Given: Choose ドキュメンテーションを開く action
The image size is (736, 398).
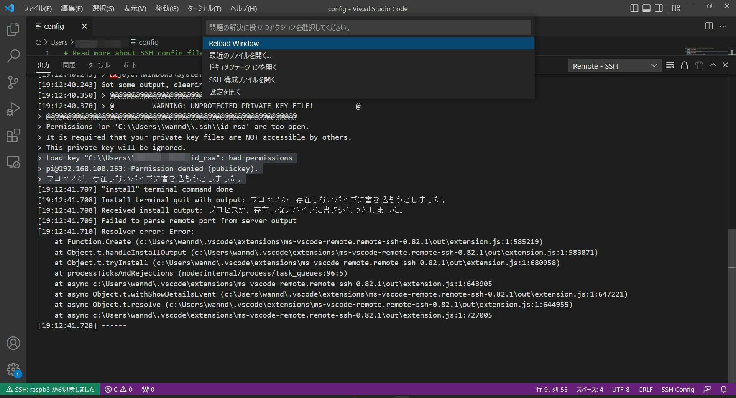Looking at the screenshot, I should [x=368, y=67].
